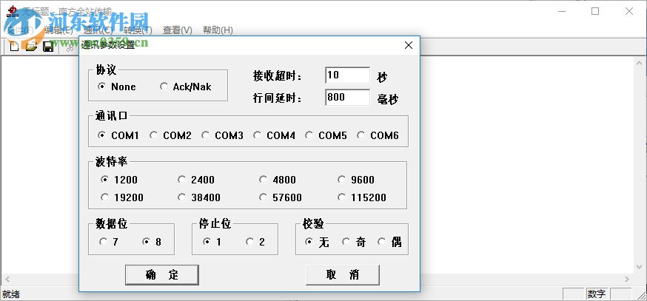Click the 接收超时 input field
This screenshot has height=301, width=647.
[347, 75]
